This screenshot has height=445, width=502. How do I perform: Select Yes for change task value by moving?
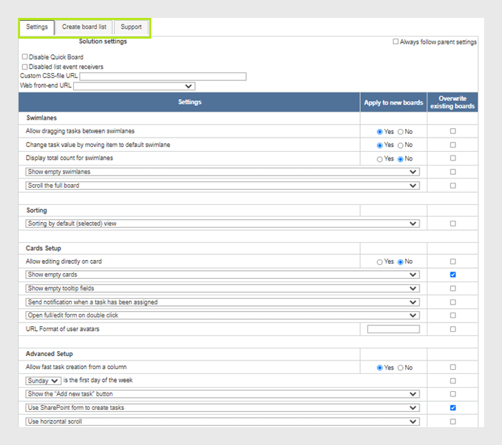point(379,145)
